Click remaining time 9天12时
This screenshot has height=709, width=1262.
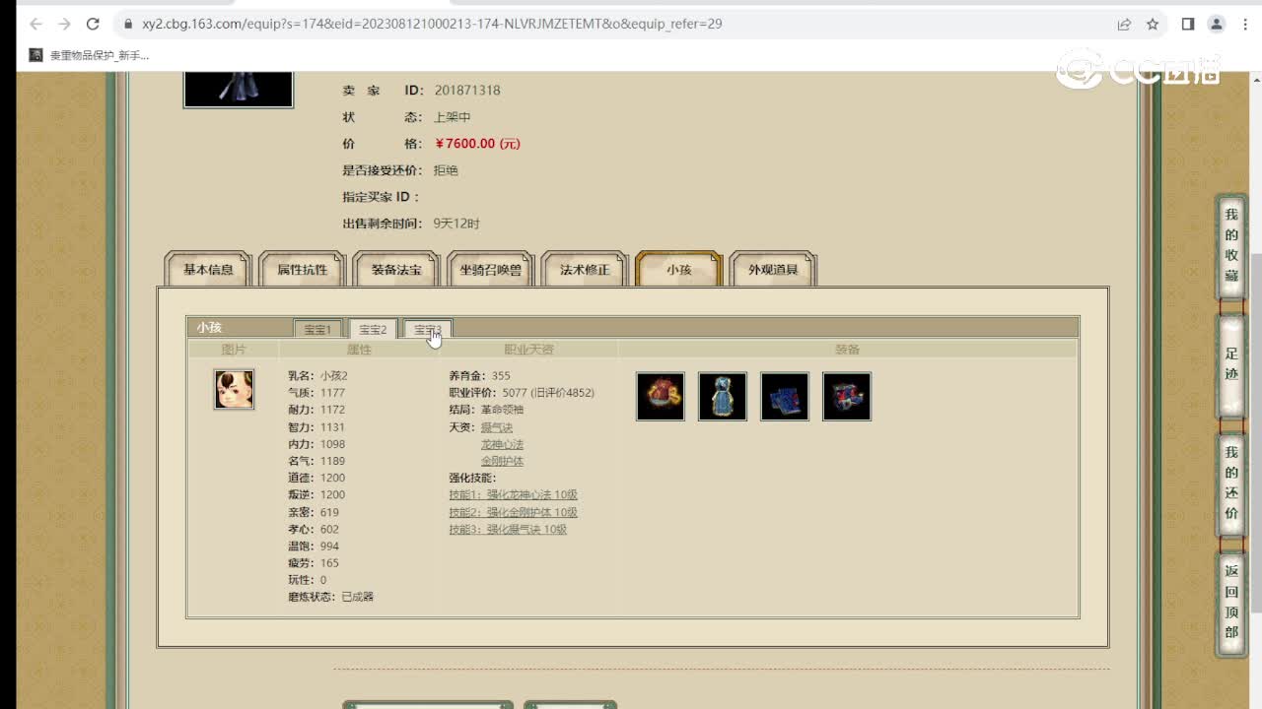coord(456,224)
